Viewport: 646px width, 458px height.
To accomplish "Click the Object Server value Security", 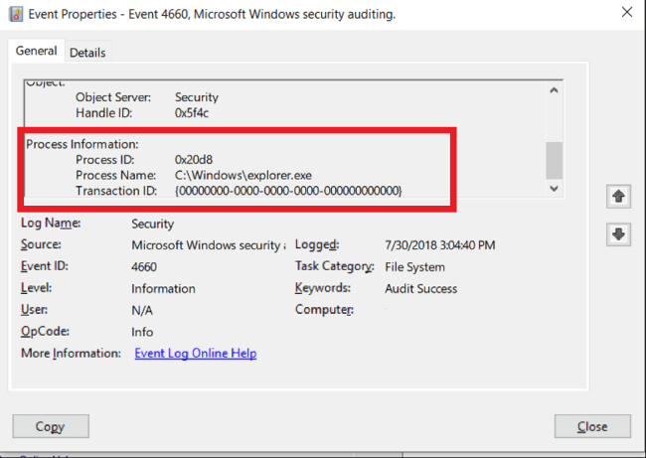I will point(197,97).
